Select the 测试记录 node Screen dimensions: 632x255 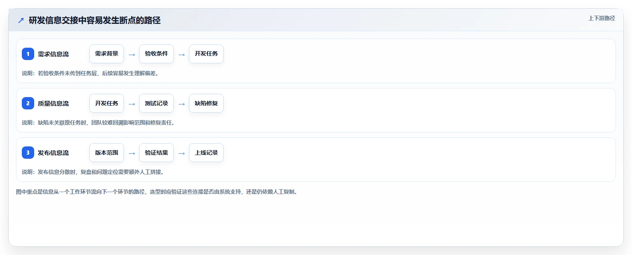click(156, 103)
